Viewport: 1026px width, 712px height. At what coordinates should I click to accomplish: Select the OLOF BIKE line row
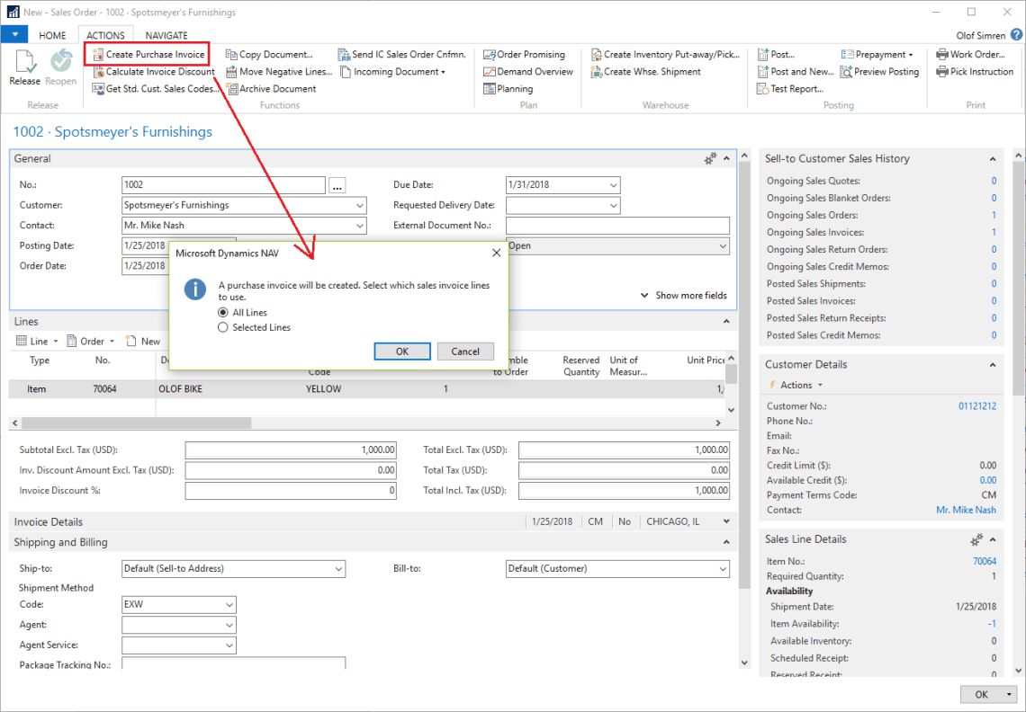366,389
